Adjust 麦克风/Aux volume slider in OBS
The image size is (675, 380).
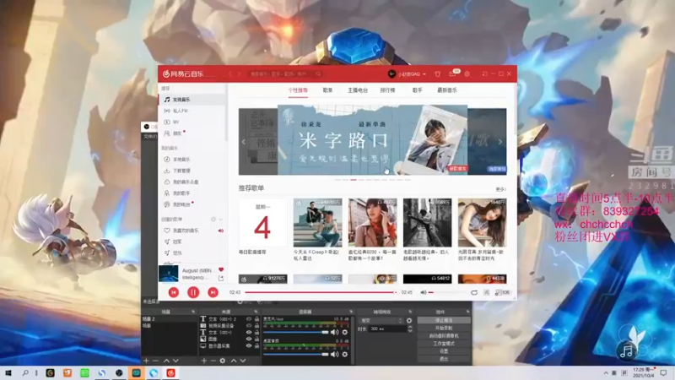click(296, 332)
